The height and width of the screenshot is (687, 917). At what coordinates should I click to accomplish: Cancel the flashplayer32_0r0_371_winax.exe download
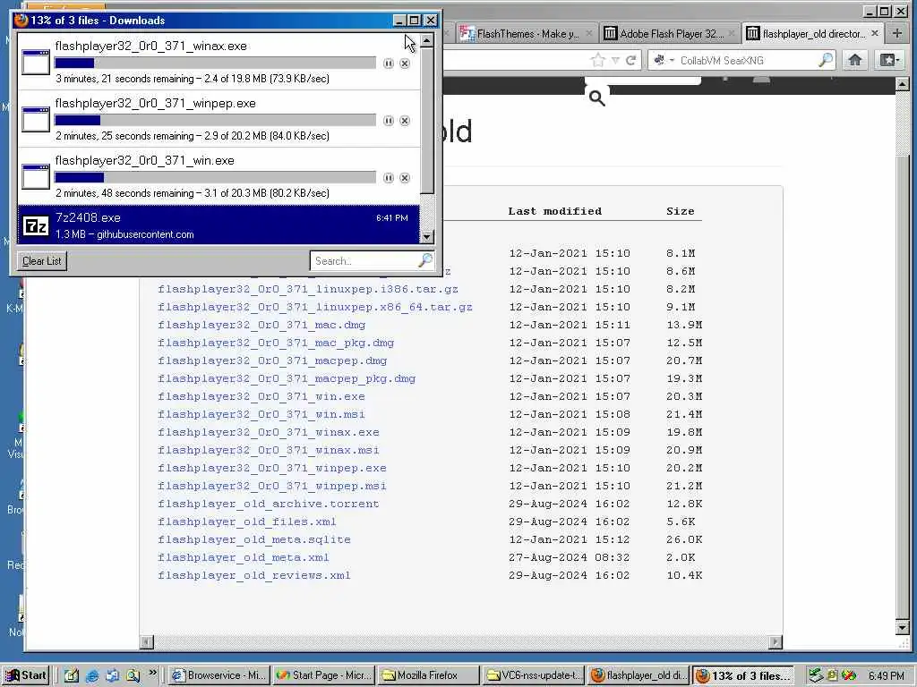coord(405,64)
